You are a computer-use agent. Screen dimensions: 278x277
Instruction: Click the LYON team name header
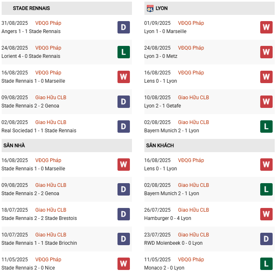(x=162, y=8)
